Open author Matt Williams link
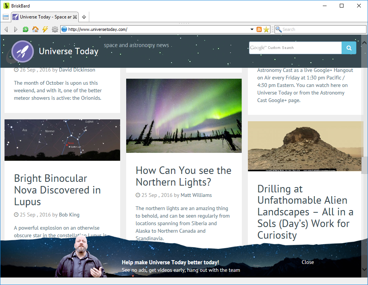Image resolution: width=368 pixels, height=285 pixels. pyautogui.click(x=196, y=195)
